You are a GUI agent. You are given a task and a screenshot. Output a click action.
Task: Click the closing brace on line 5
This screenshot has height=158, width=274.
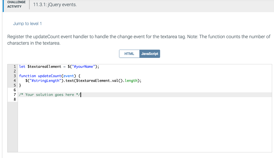(20, 85)
